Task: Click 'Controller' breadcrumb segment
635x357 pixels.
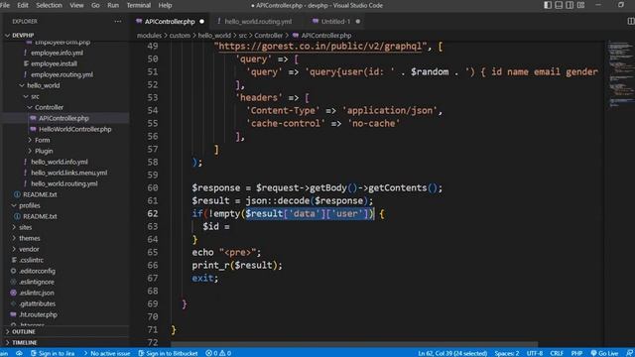Action: click(269, 36)
